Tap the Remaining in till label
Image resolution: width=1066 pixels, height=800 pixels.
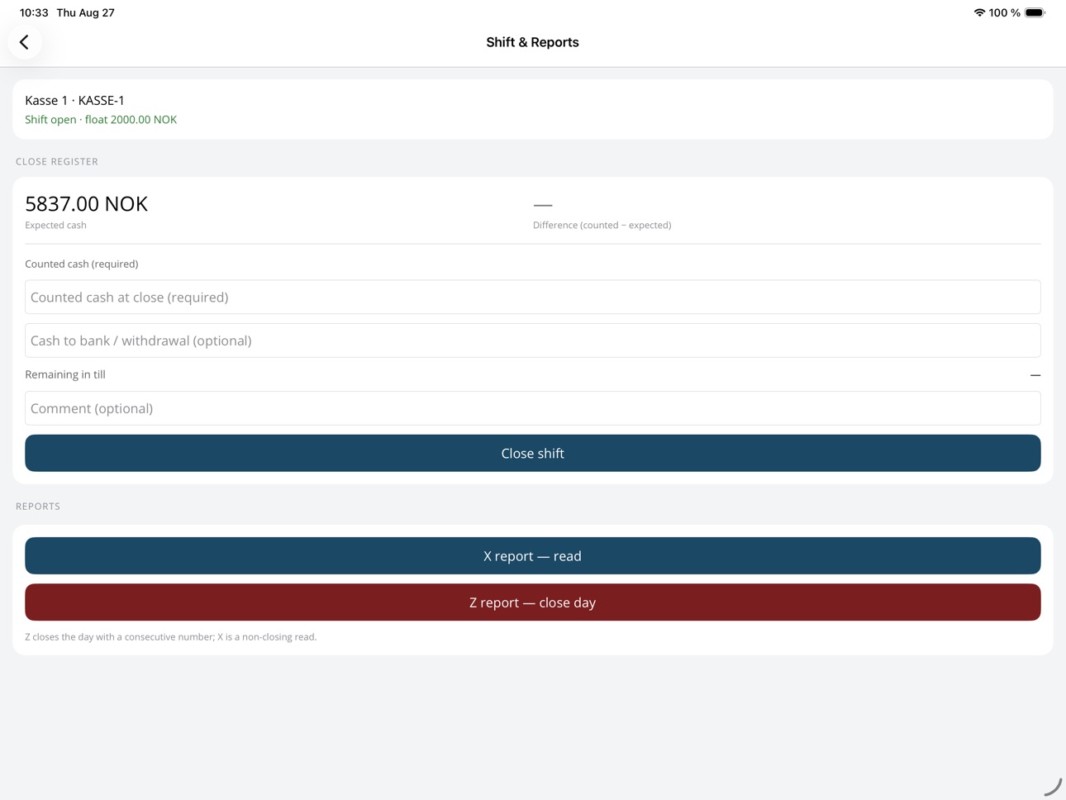65,374
